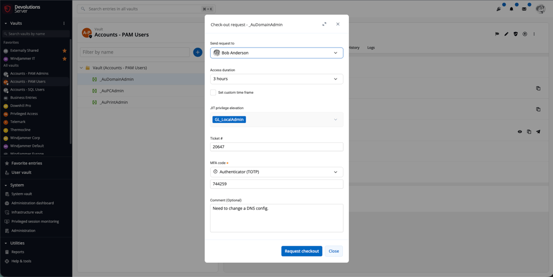Collapse the Utilities section
This screenshot has width=553, height=277.
(x=6, y=243)
